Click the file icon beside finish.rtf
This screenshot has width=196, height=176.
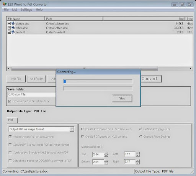pyautogui.click(x=13, y=32)
